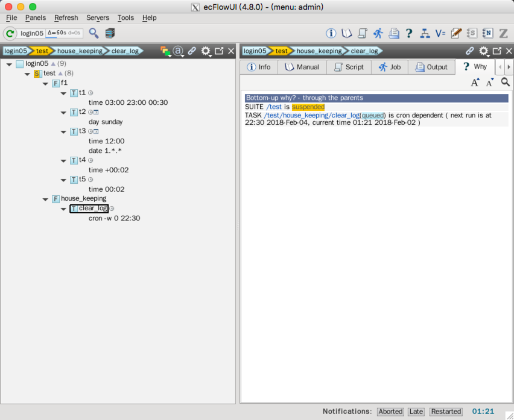Collapse the t5 task node
Viewport: 514px width, 420px height.
63,180
